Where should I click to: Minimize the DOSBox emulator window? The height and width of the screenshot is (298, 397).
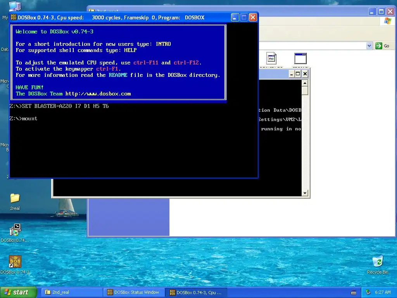coord(235,17)
